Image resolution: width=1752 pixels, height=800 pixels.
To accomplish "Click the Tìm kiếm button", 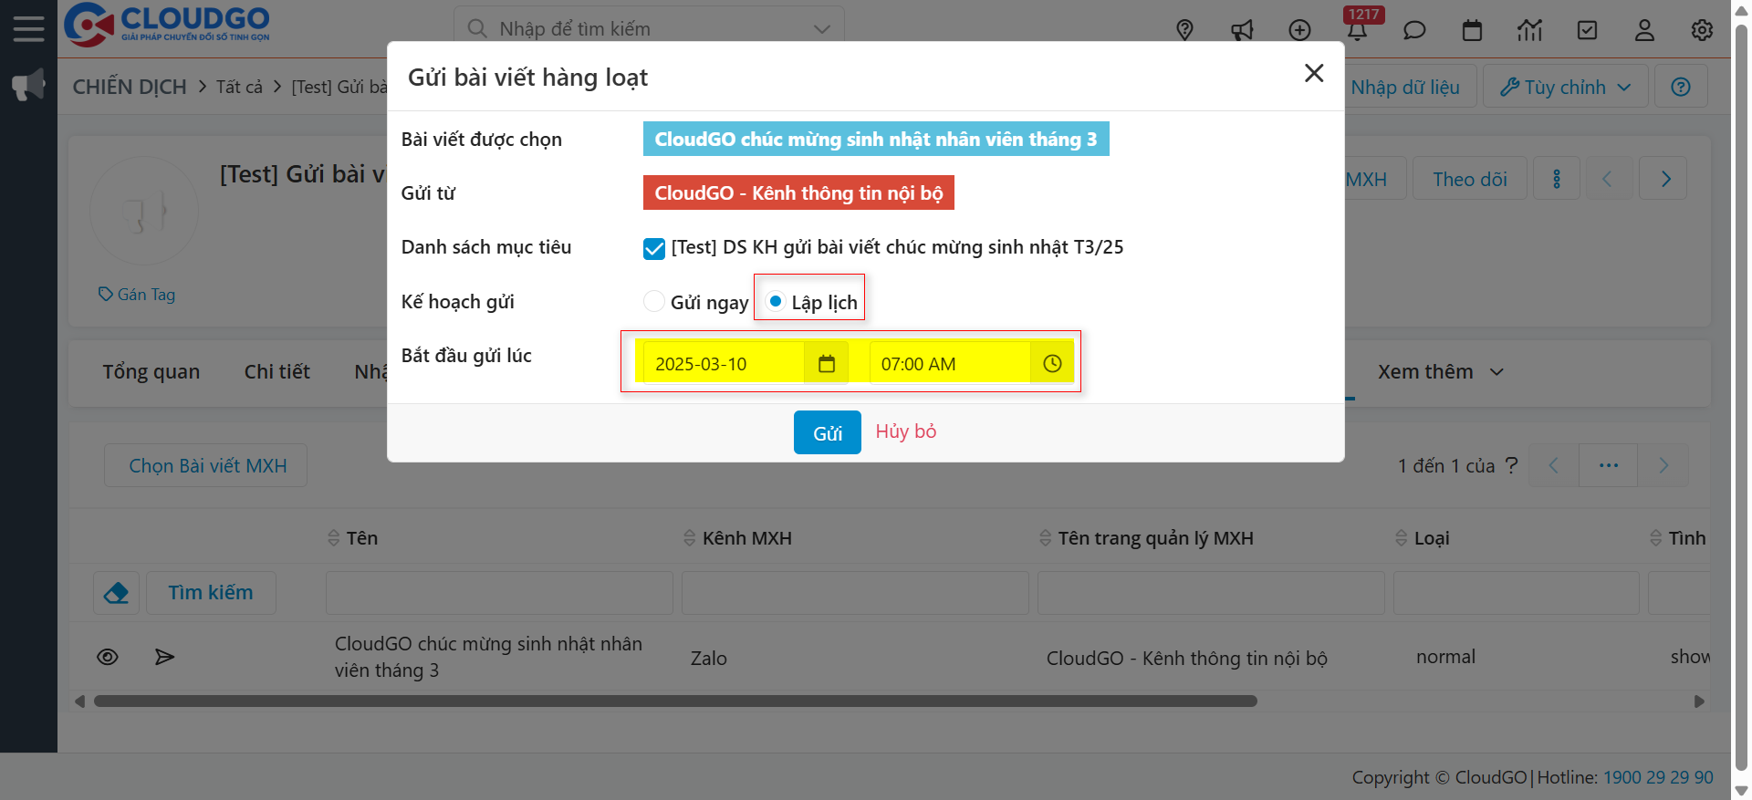I will [x=211, y=593].
